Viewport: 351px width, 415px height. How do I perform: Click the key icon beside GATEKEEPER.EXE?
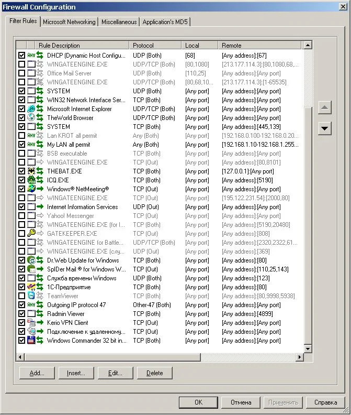click(31, 234)
